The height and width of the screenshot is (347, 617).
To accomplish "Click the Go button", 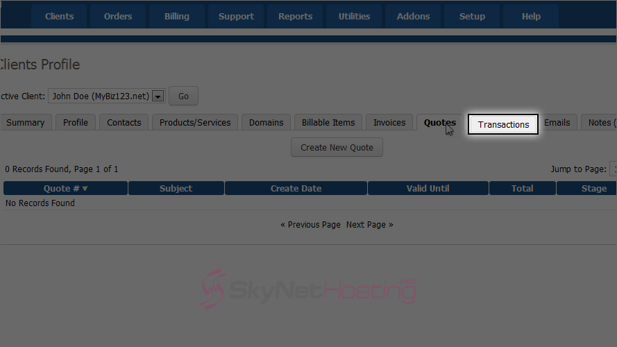I will [183, 96].
